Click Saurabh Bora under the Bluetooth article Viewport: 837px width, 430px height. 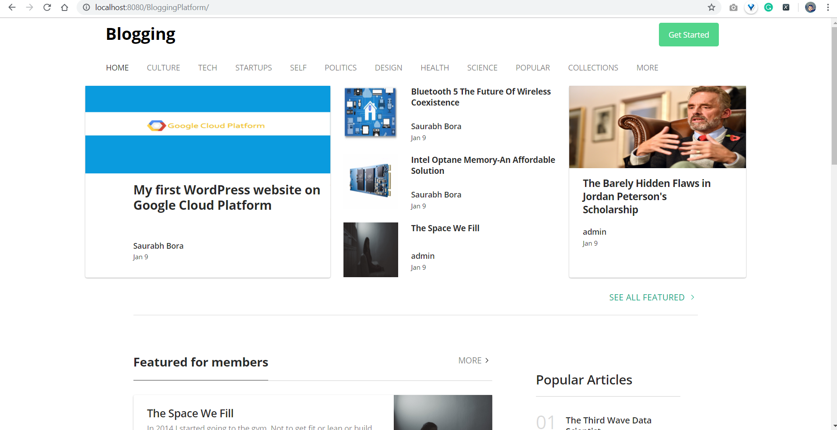point(436,126)
